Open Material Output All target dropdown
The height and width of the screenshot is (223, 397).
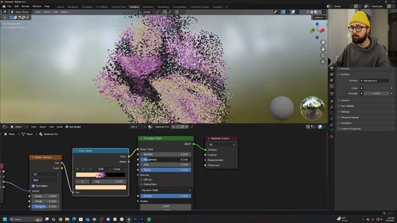221,144
